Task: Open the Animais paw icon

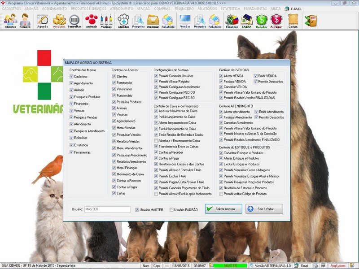Action: click(92, 21)
